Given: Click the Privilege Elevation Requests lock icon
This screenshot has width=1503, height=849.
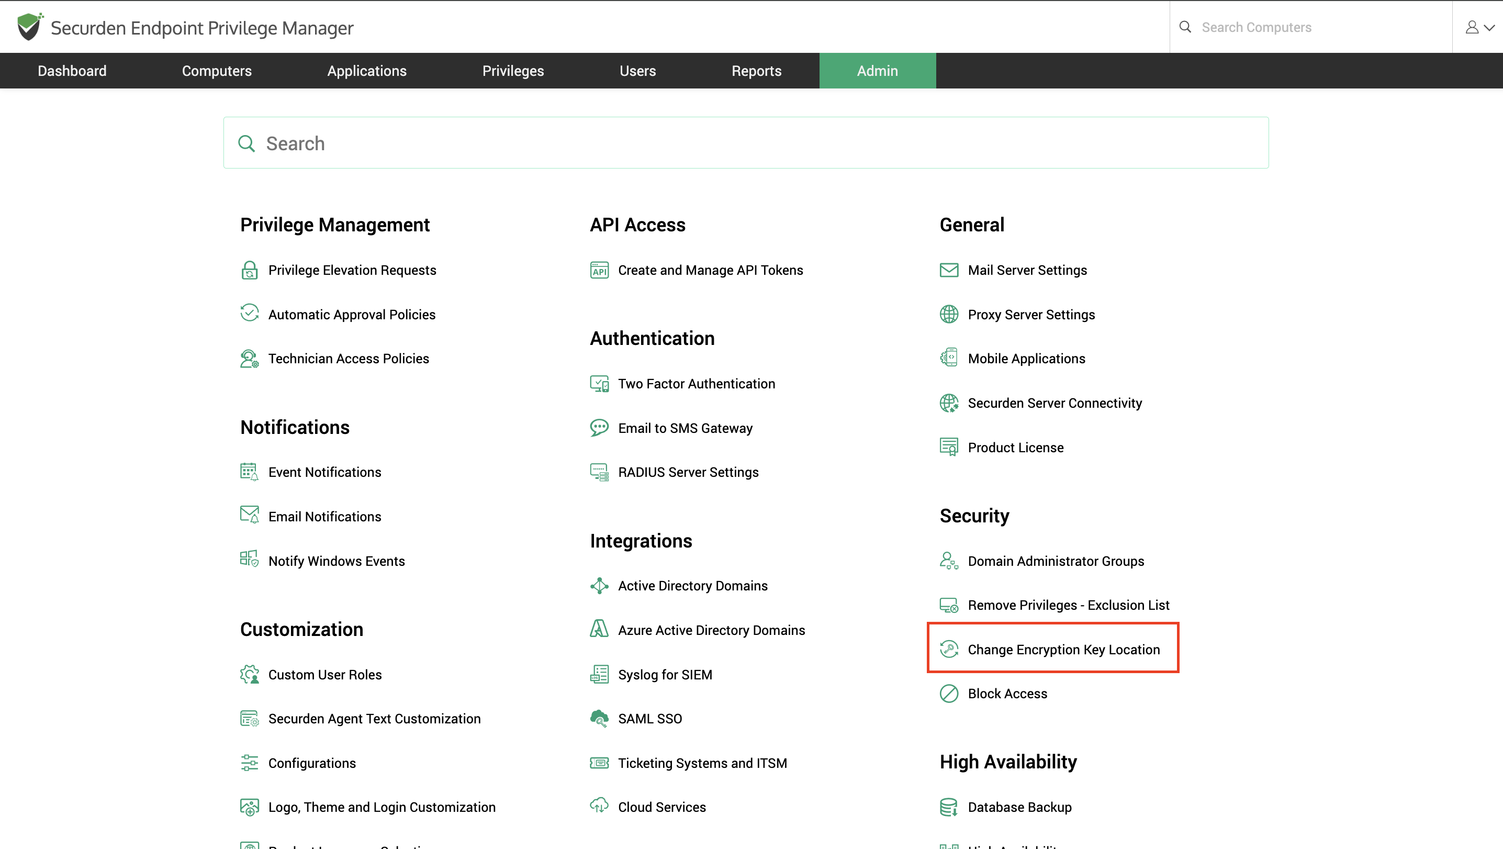Looking at the screenshot, I should [x=249, y=270].
